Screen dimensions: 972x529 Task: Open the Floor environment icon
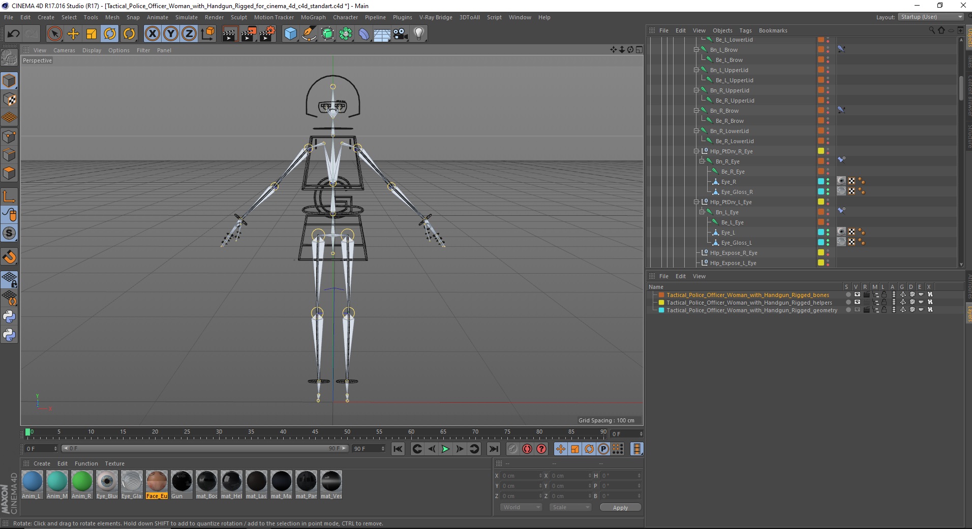click(x=382, y=34)
